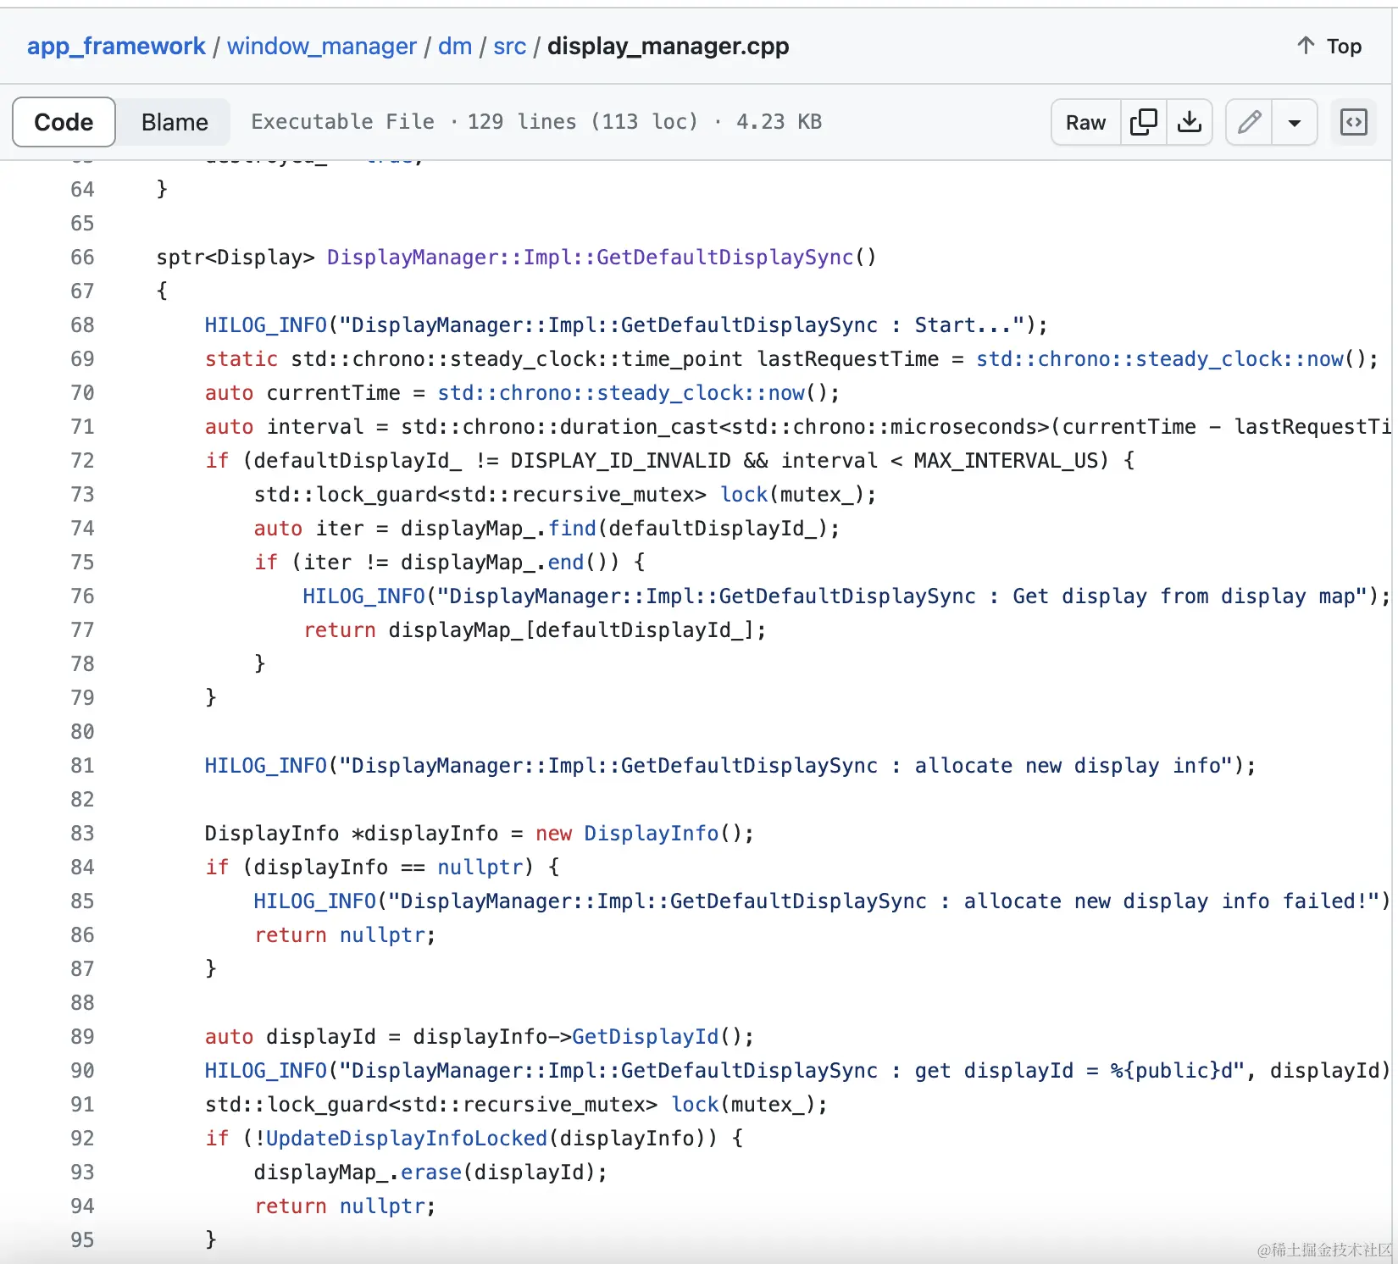Viewport: 1398px width, 1264px height.
Task: Click GetDisplayId call on line 89
Action: click(x=645, y=1037)
